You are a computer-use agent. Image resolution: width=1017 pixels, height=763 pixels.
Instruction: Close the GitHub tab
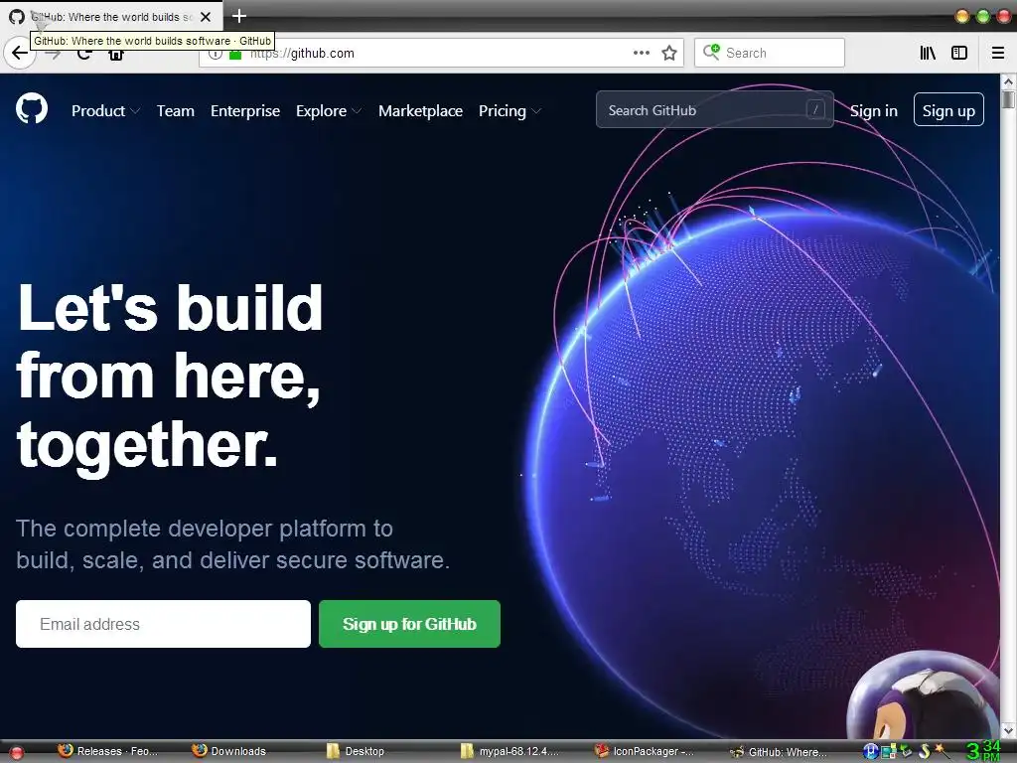[x=206, y=17]
